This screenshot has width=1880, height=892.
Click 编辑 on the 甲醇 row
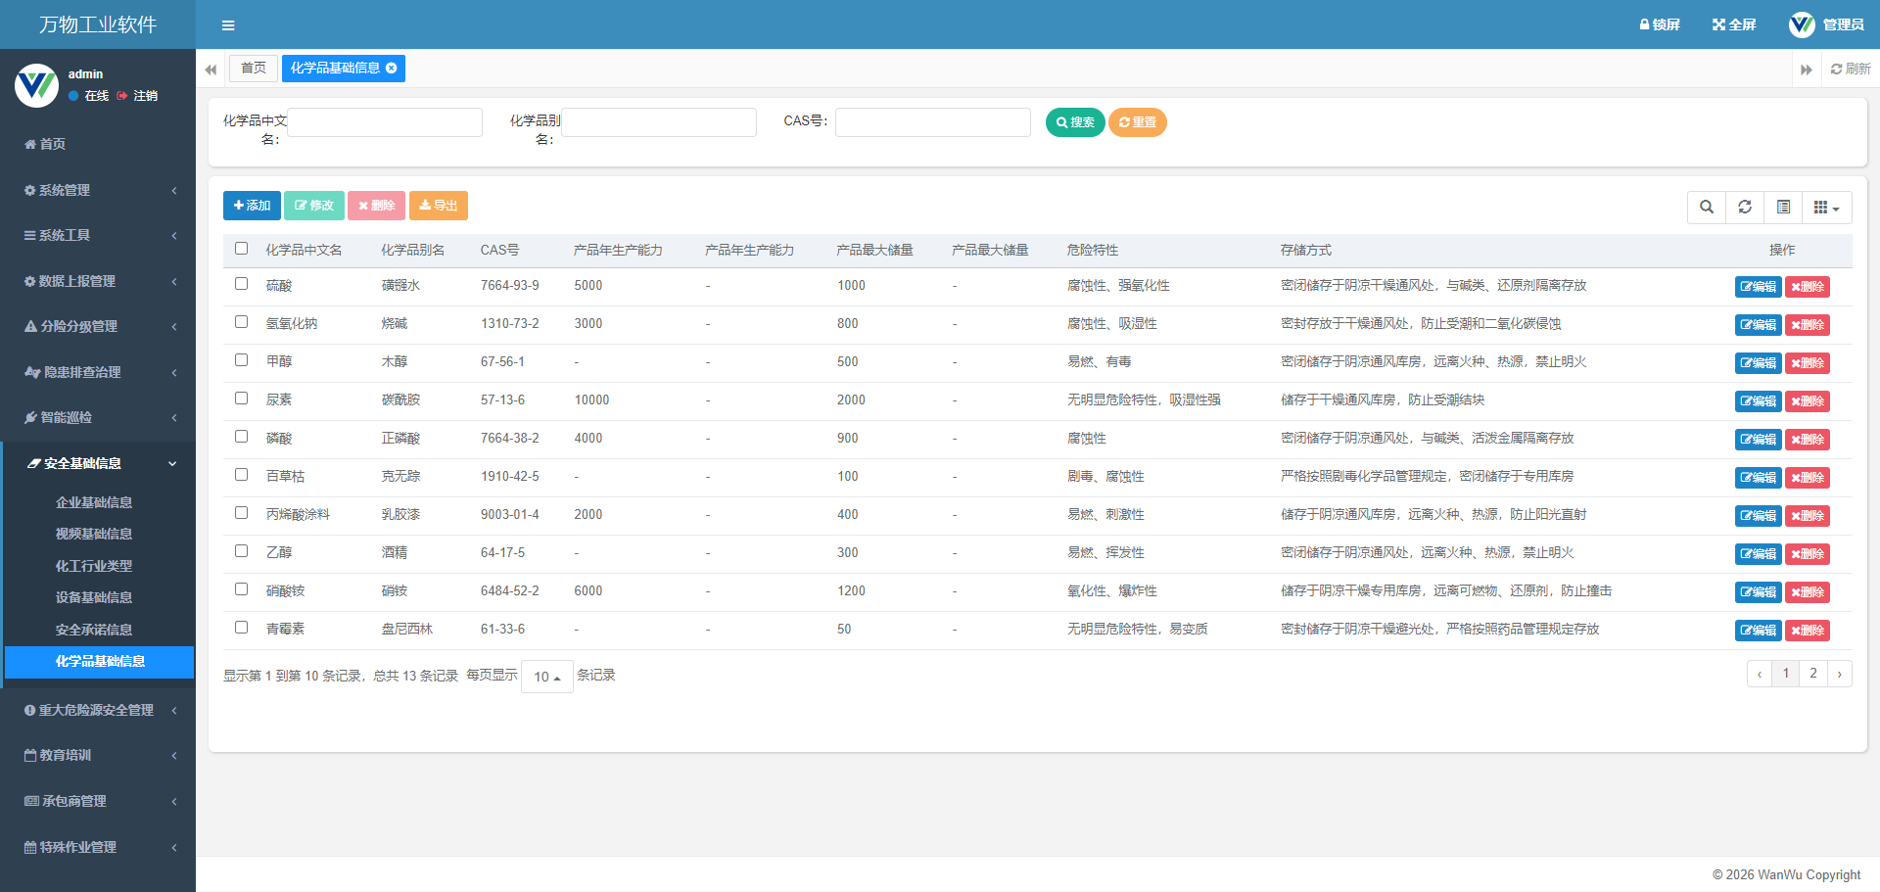click(x=1758, y=362)
